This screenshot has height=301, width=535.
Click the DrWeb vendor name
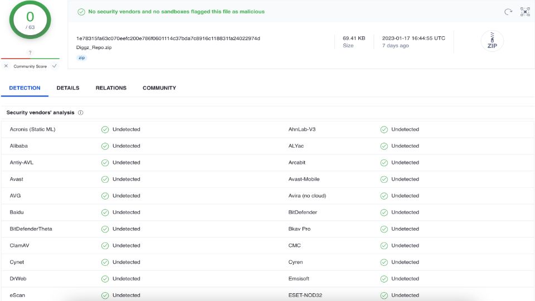[18, 279]
